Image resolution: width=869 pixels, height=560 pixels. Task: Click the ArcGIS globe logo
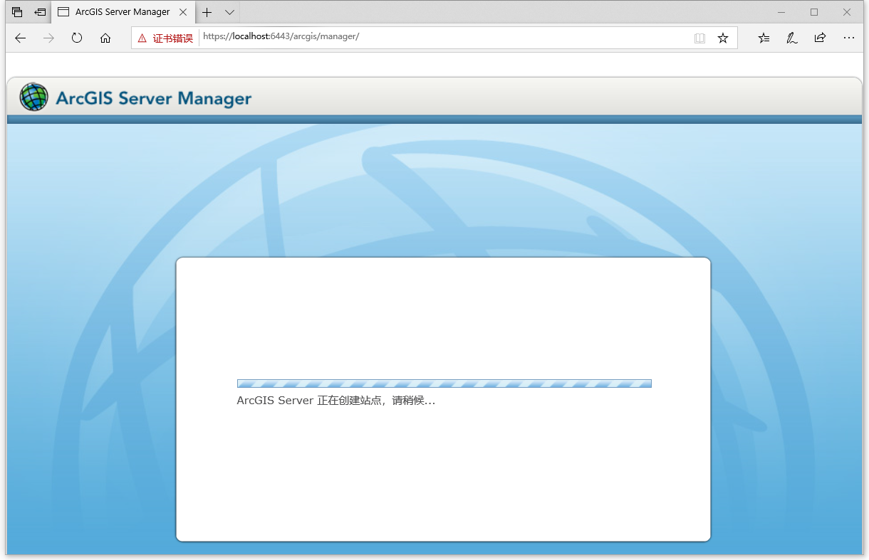pyautogui.click(x=34, y=97)
